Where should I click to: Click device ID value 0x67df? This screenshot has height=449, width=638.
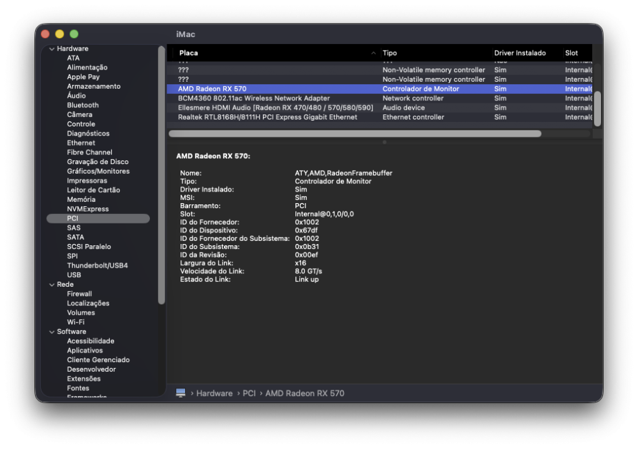[306, 230]
